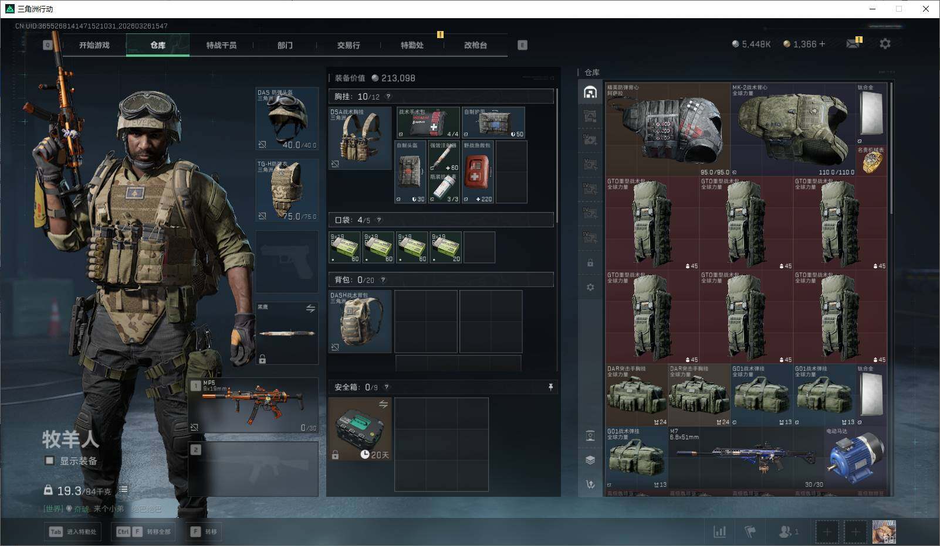Open the warehouse sidebar gear icon
The image size is (940, 546).
[x=590, y=287]
